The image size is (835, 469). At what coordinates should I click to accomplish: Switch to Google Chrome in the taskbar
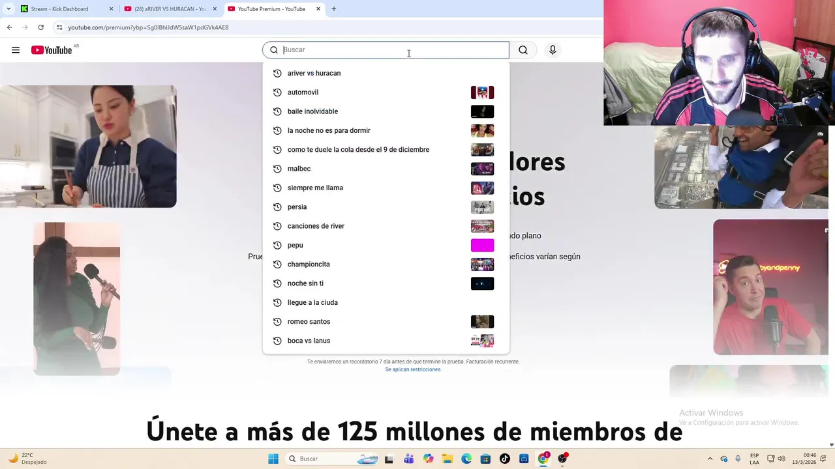543,459
